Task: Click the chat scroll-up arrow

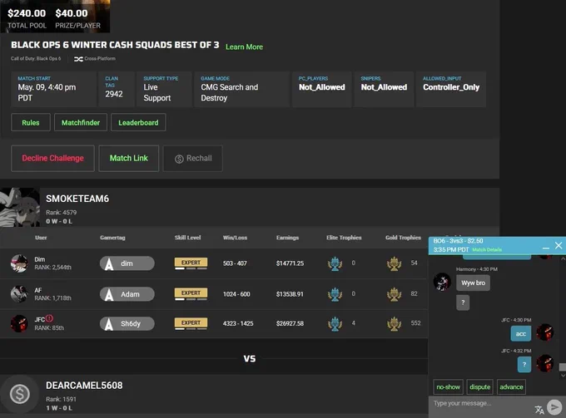Action: [x=563, y=258]
